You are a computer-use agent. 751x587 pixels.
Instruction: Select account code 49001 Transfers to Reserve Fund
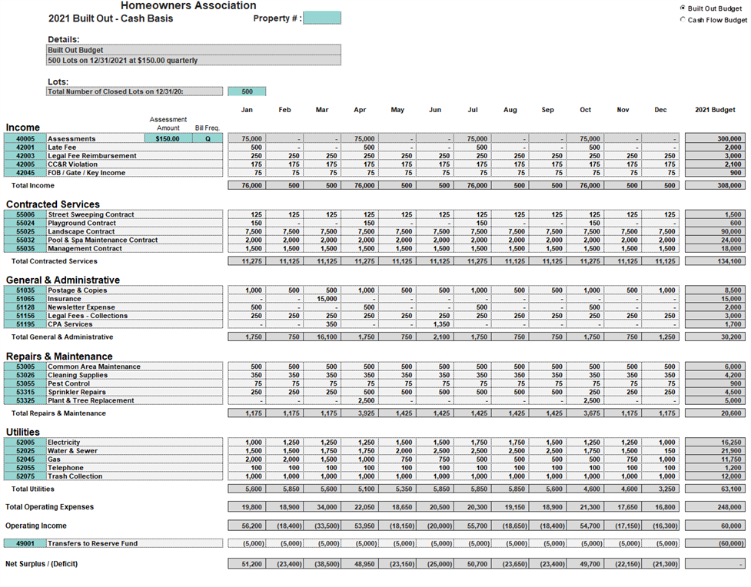pos(26,543)
